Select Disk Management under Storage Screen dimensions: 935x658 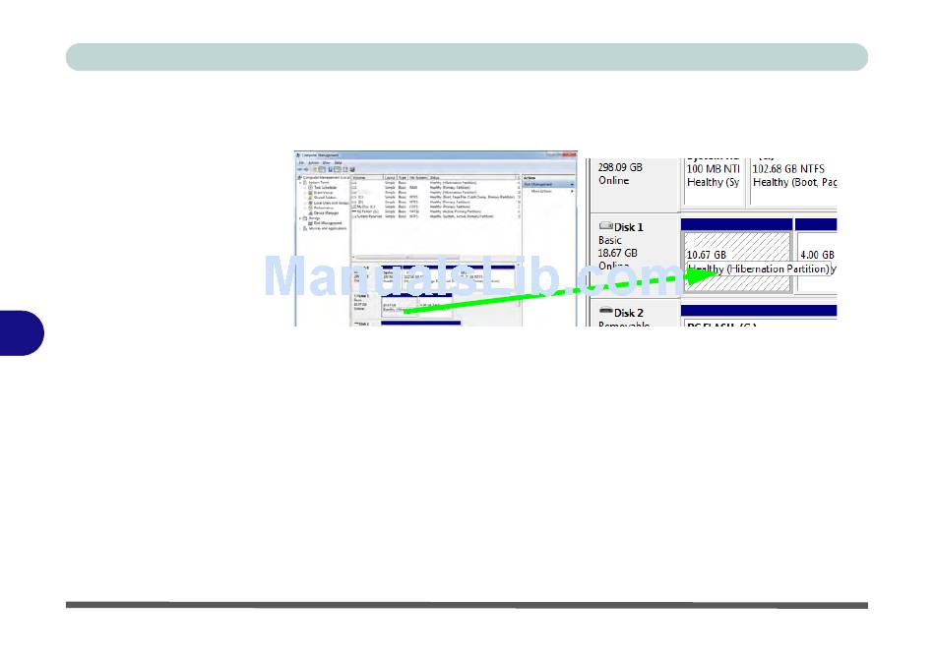pos(327,223)
